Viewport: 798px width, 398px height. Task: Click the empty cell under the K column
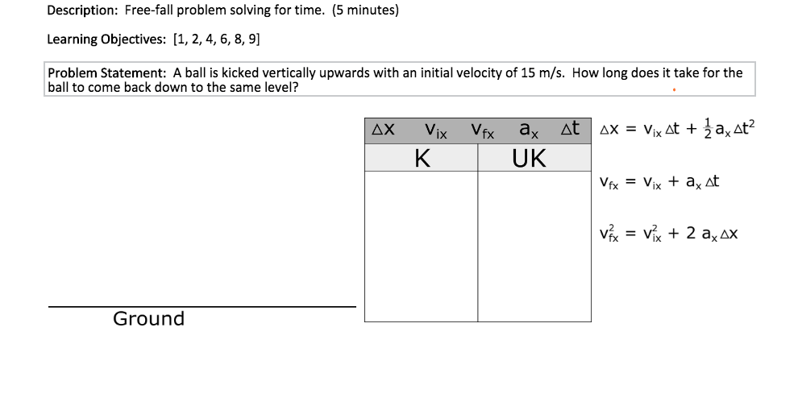click(421, 246)
